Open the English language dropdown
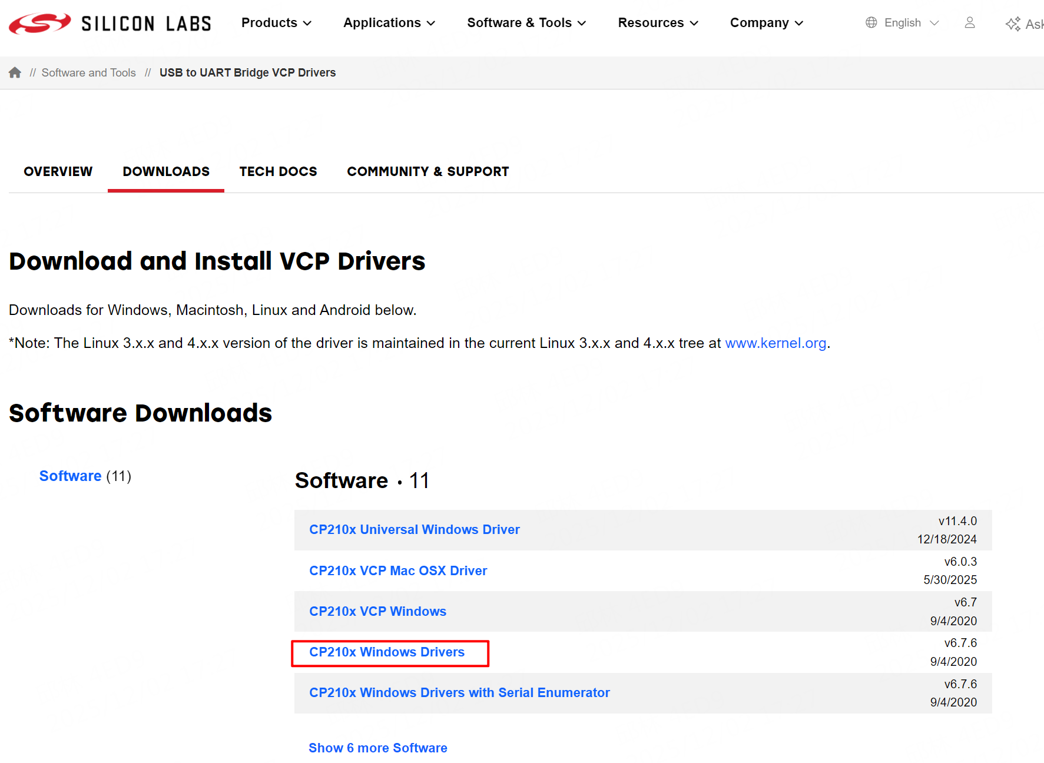This screenshot has width=1044, height=763. [911, 23]
